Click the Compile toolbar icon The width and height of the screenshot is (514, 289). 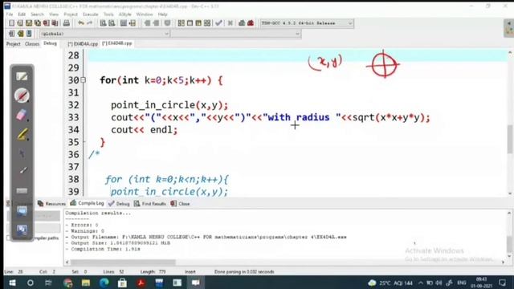click(x=182, y=23)
